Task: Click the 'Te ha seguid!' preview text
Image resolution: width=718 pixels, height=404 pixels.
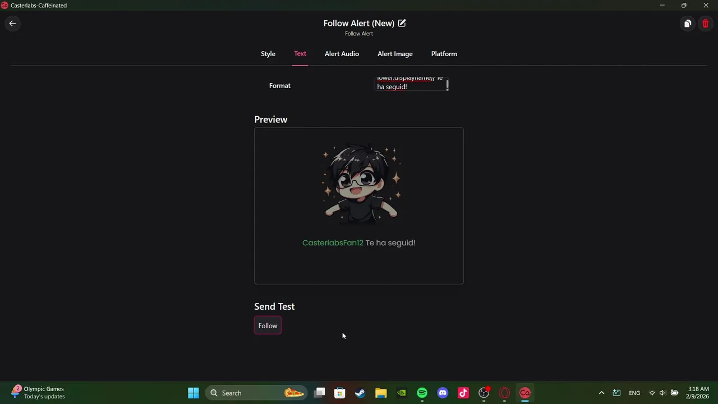Action: point(390,243)
